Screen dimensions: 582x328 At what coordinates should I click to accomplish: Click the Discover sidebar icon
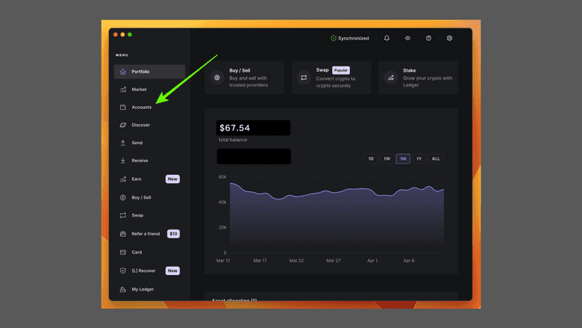point(123,126)
